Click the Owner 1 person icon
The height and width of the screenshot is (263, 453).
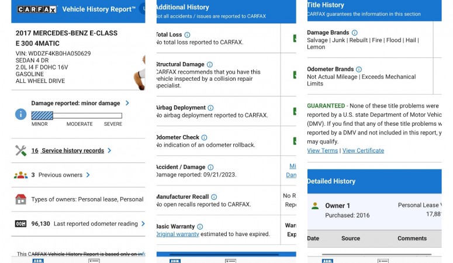(x=315, y=206)
